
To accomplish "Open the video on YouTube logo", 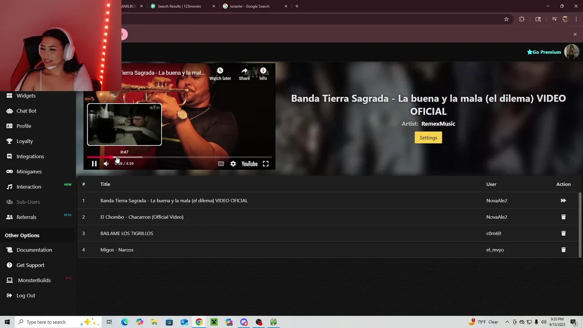I will [x=250, y=164].
